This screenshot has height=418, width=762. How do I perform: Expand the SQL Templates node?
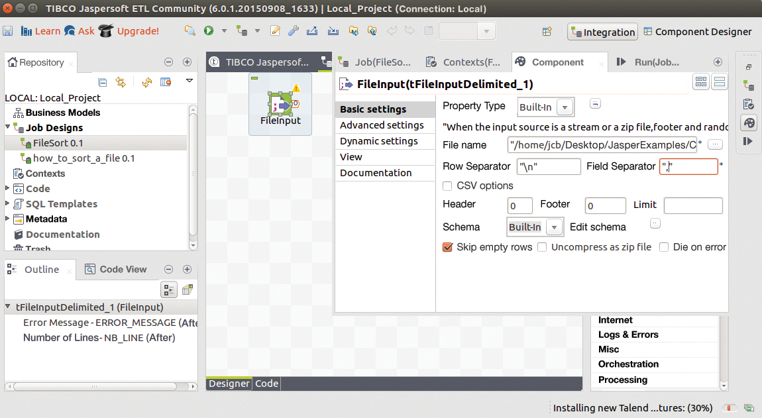point(7,203)
